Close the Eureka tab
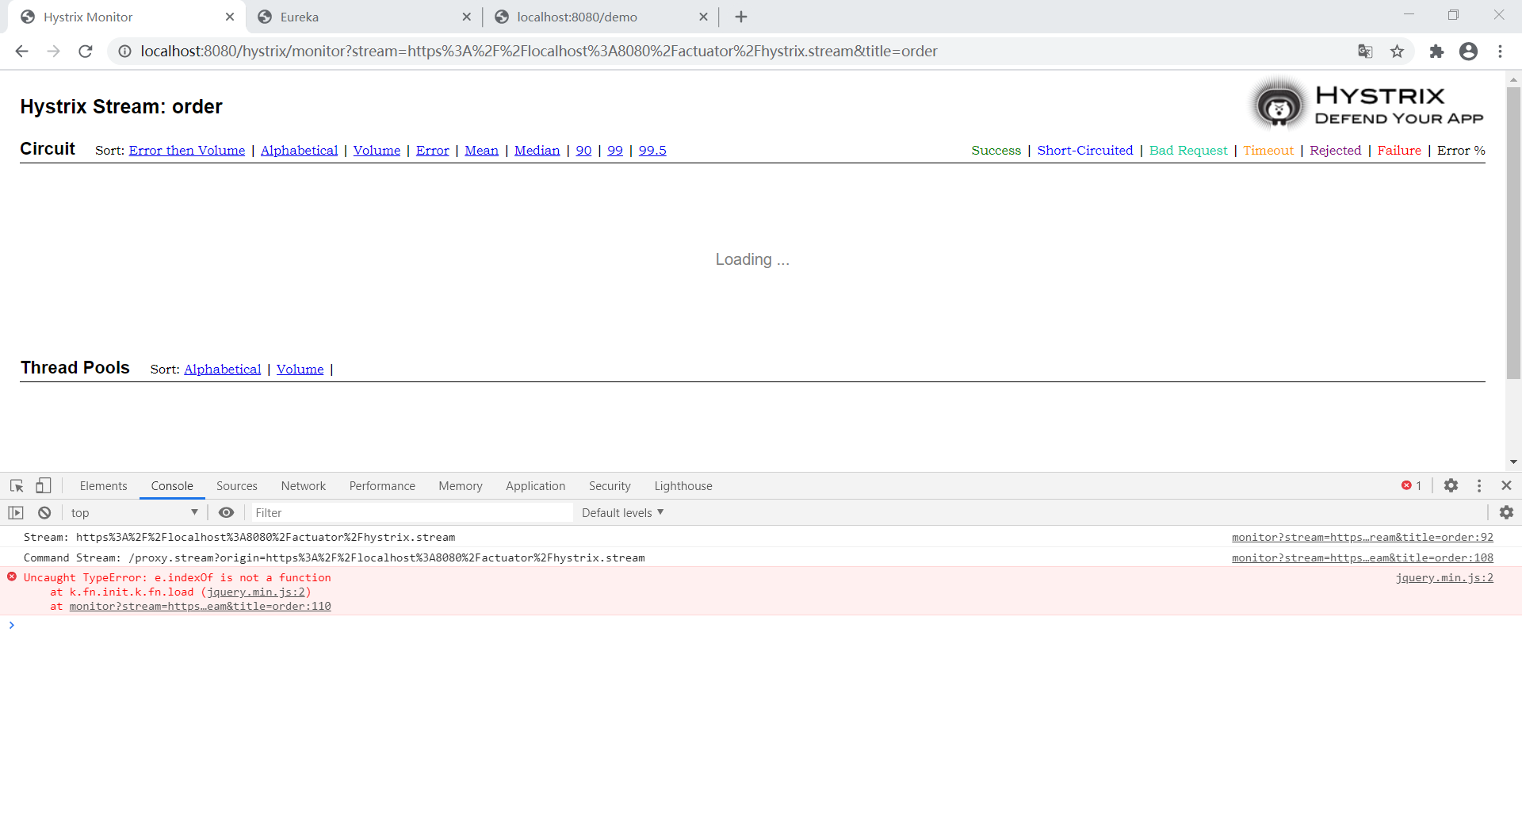The image size is (1522, 816). pos(466,17)
